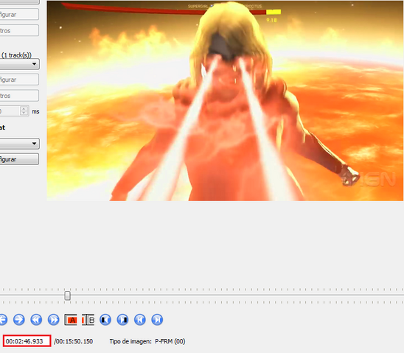Set selection end marker B
The image size is (404, 353).
click(x=88, y=320)
